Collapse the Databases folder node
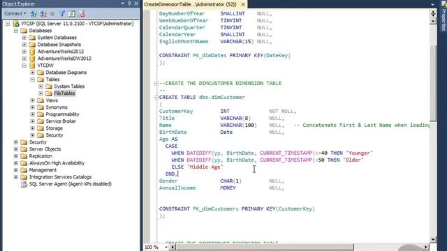This screenshot has width=447, height=251. tap(16, 31)
